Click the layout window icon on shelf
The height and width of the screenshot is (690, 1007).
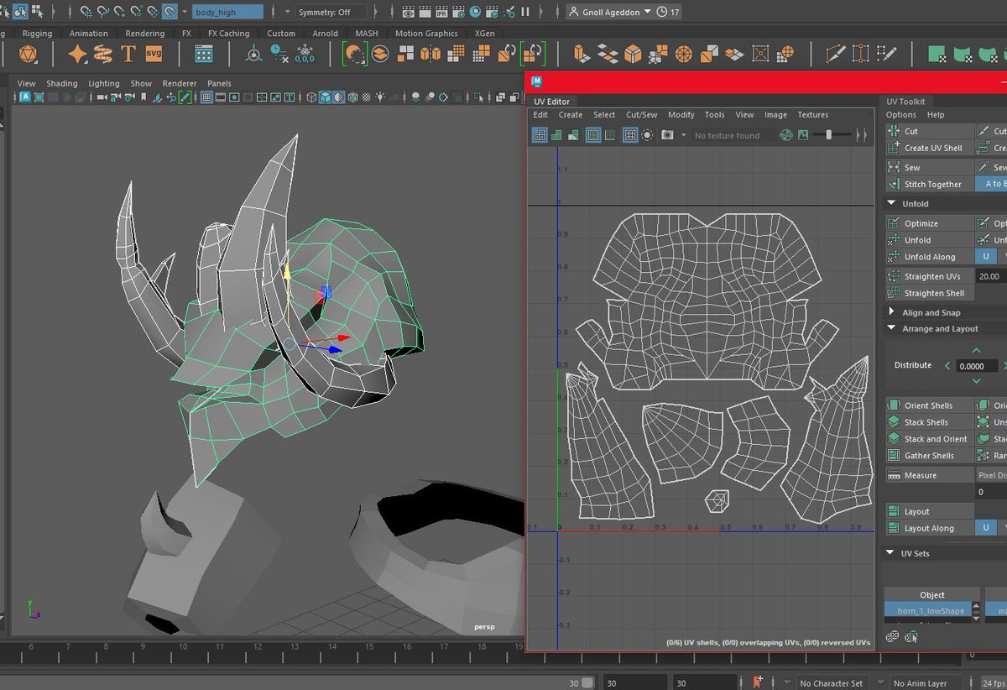(203, 55)
